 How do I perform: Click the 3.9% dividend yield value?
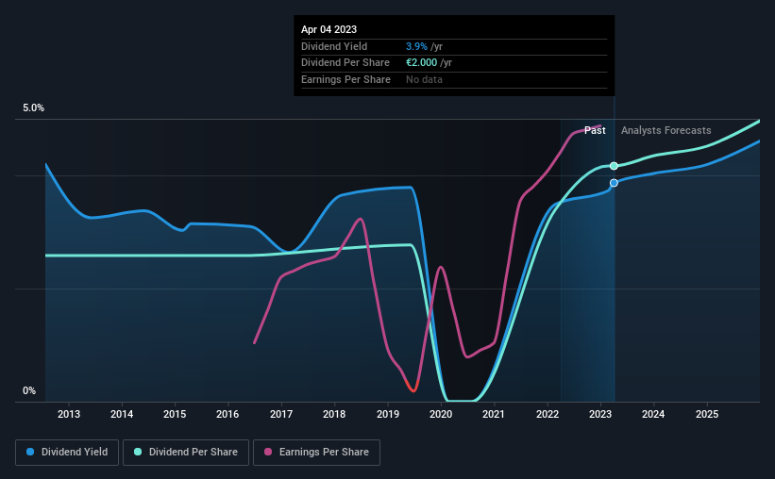point(416,46)
